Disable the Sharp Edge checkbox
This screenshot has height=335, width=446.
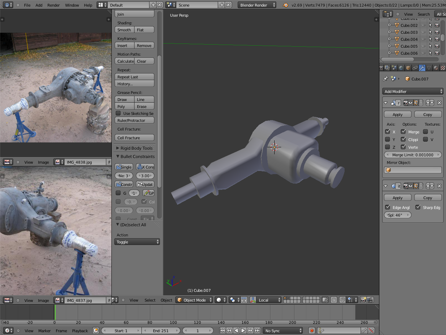[x=418, y=207]
